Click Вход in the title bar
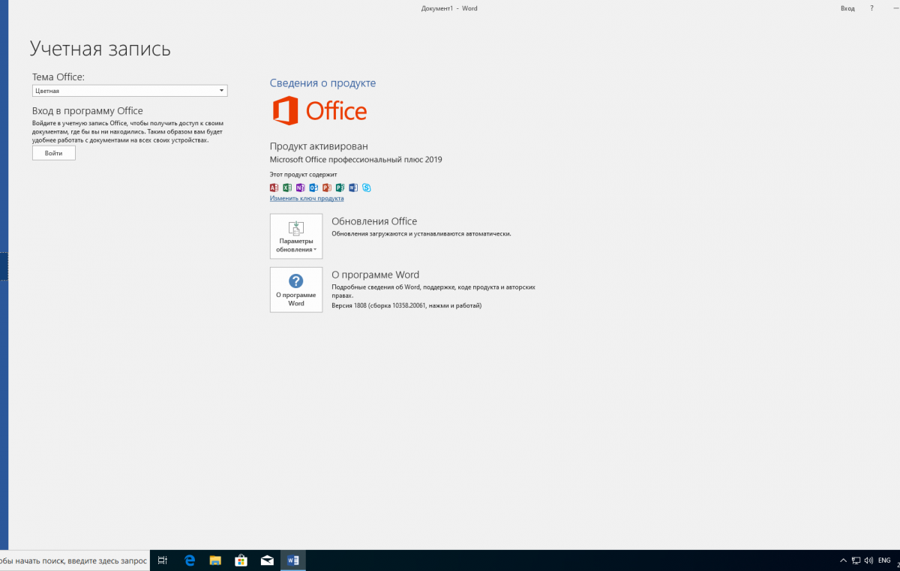Screen dimensions: 900x571 (x=847, y=8)
